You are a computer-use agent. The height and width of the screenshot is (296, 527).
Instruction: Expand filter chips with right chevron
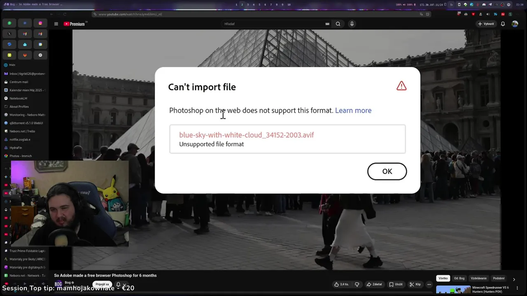click(514, 280)
